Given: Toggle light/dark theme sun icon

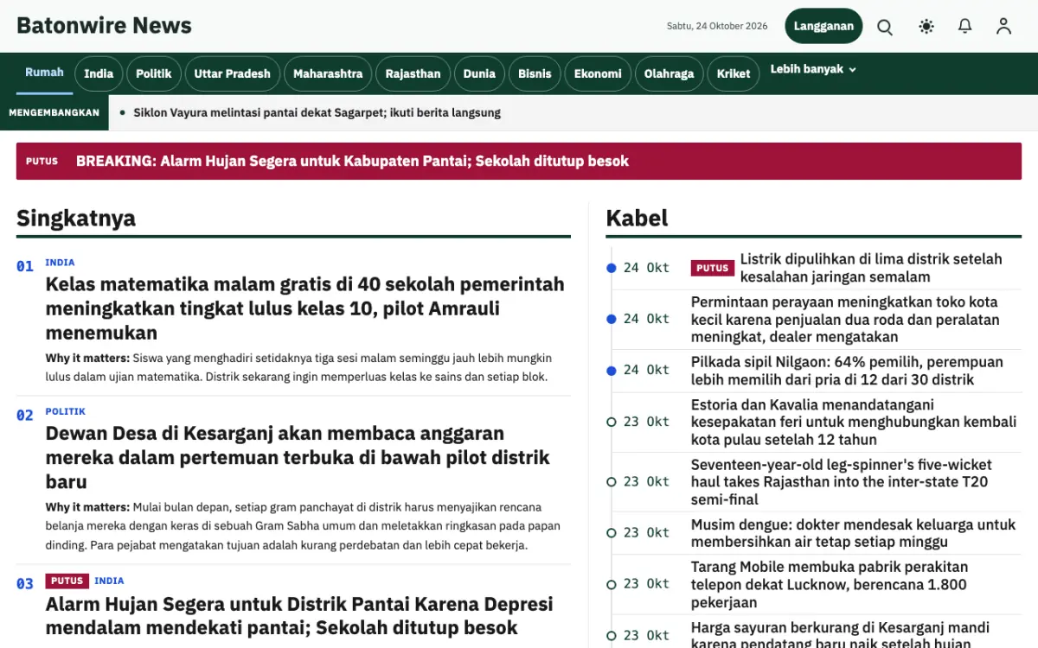Looking at the screenshot, I should coord(926,27).
